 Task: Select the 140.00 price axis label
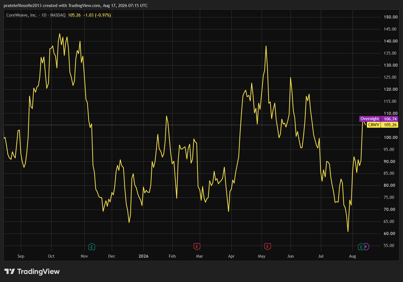[391, 41]
